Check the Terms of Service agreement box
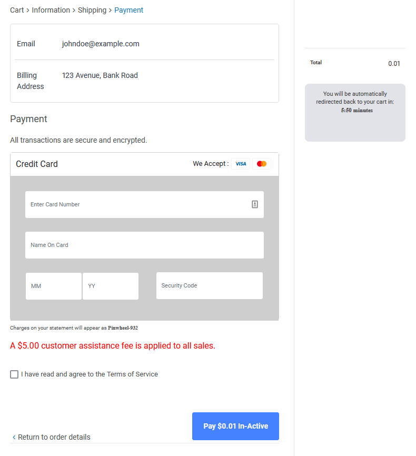This screenshot has height=456, width=416. (x=14, y=374)
